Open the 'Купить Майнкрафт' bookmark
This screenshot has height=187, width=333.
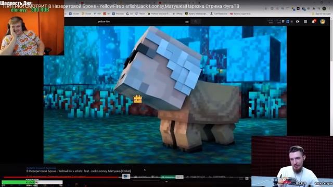click(x=196, y=14)
